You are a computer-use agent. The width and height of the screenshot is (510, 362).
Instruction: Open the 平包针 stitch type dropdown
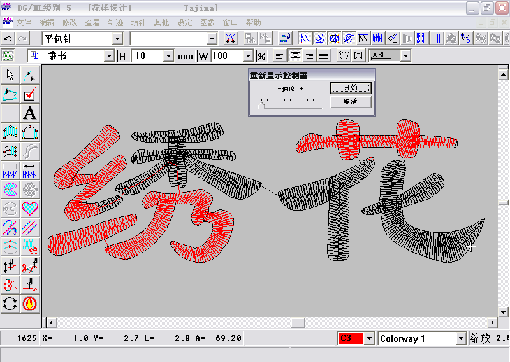tap(117, 39)
